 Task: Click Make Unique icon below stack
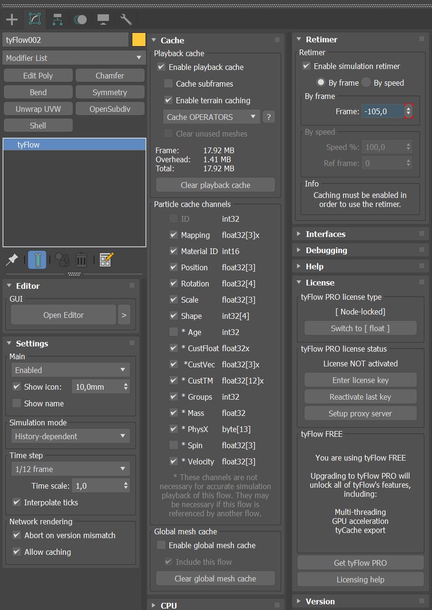click(x=62, y=260)
